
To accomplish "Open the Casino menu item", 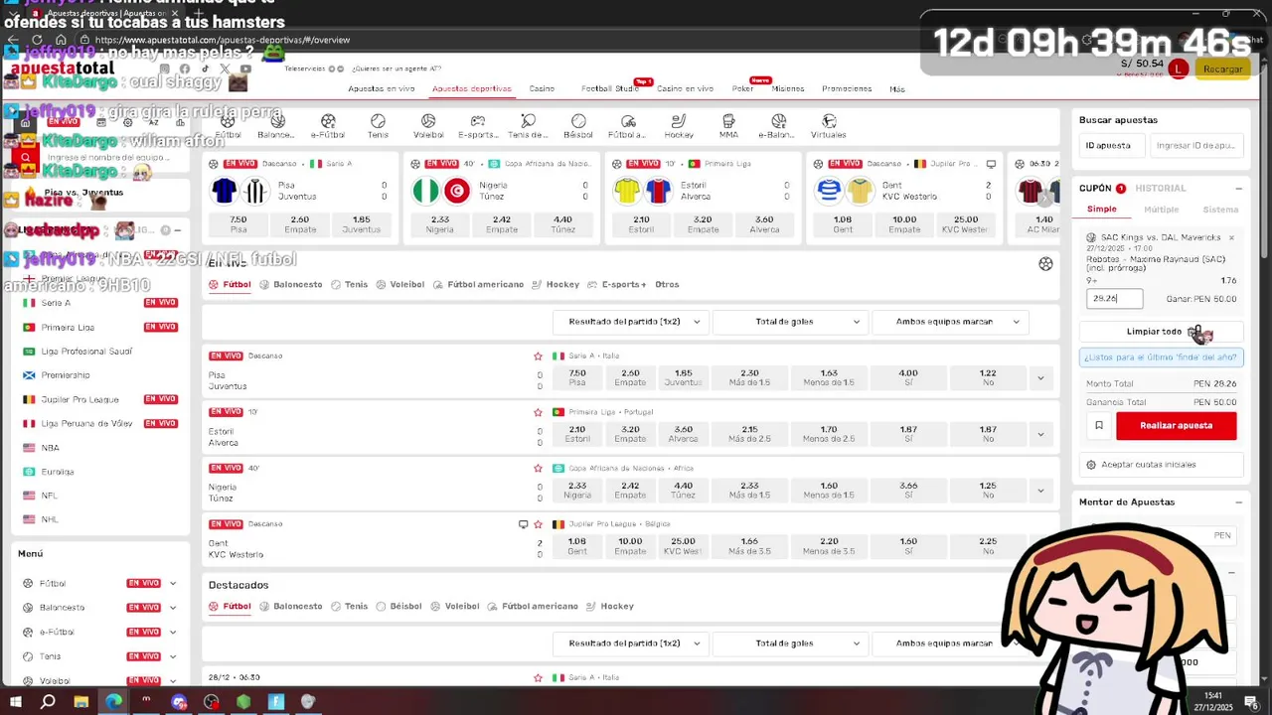I will tap(542, 88).
